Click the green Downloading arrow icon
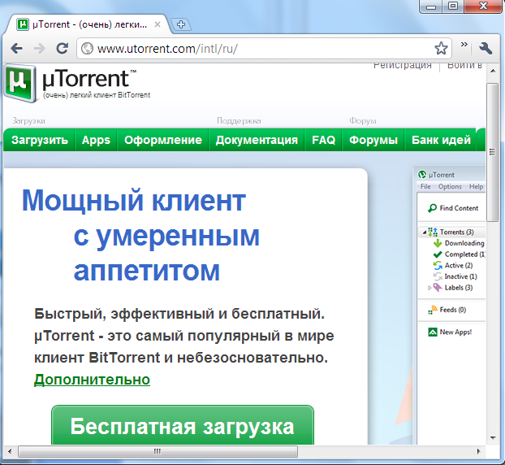This screenshot has width=505, height=465. tap(438, 243)
